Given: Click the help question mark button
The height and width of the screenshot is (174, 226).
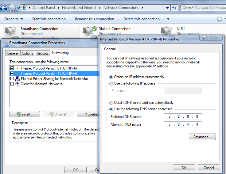Looking at the screenshot, I should point(204,38).
